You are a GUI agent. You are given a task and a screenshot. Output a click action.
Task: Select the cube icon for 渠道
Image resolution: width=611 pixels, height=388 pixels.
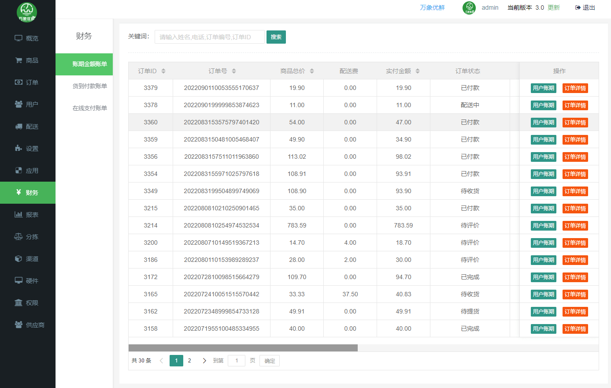pyautogui.click(x=19, y=259)
